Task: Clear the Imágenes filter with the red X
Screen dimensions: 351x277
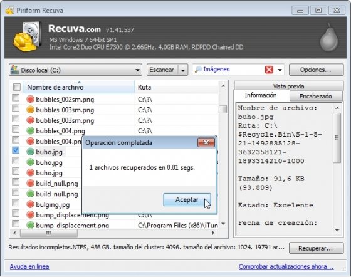Action: tap(269, 70)
